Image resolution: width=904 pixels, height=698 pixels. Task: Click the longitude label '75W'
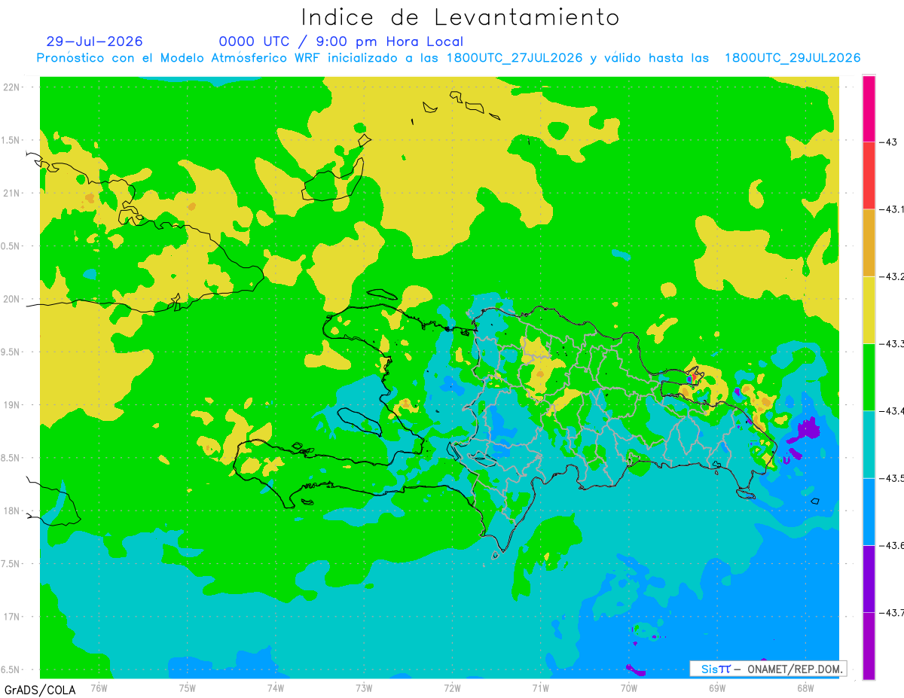[188, 687]
